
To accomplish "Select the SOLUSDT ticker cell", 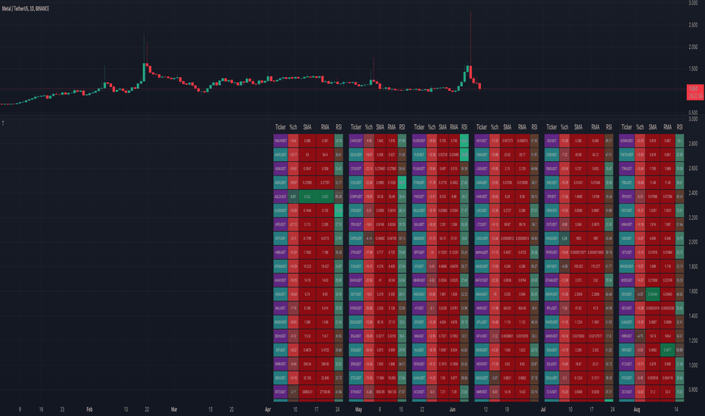I will pos(551,364).
